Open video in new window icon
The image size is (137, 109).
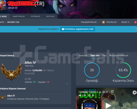tap(112, 91)
